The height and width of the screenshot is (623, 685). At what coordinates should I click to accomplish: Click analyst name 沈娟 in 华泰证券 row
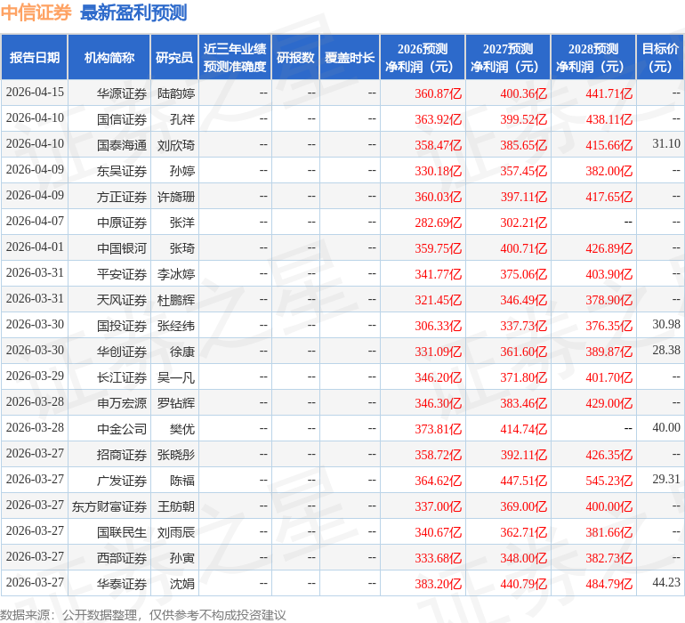tap(181, 583)
